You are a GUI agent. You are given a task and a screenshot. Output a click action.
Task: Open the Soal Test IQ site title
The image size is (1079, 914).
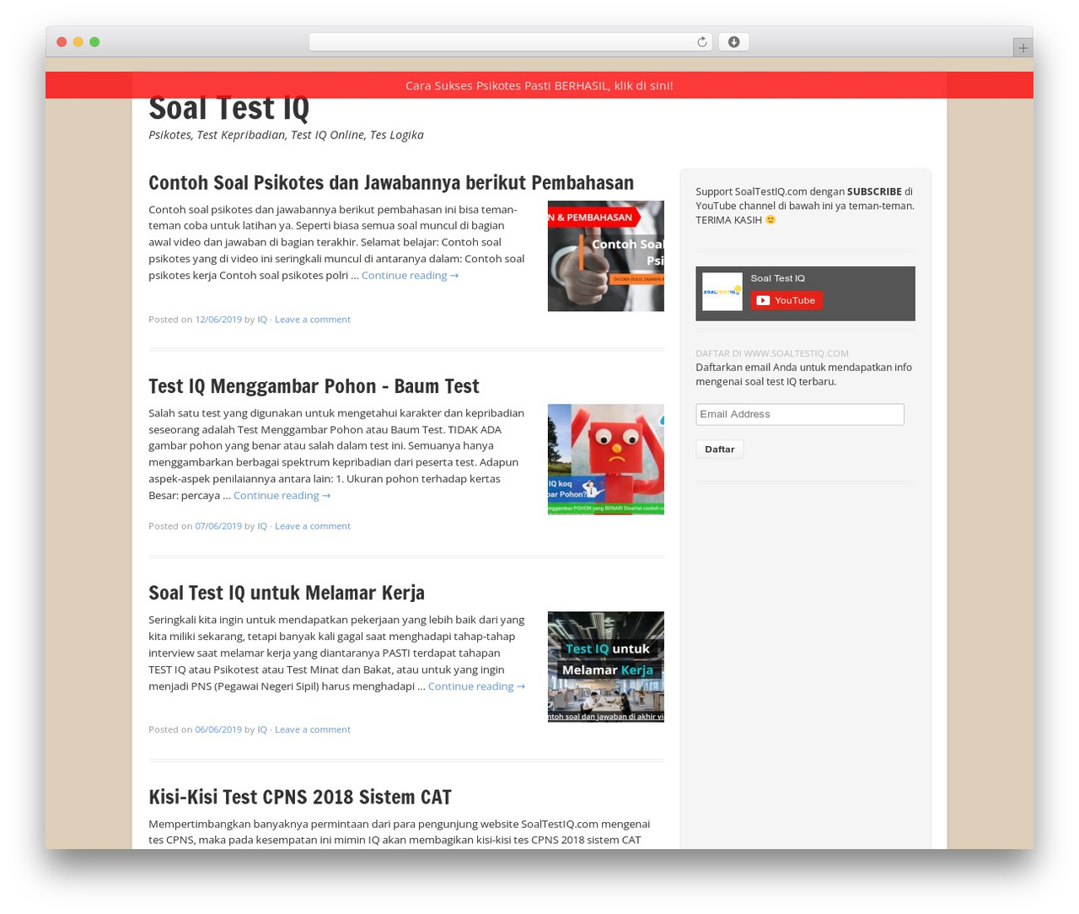point(228,109)
